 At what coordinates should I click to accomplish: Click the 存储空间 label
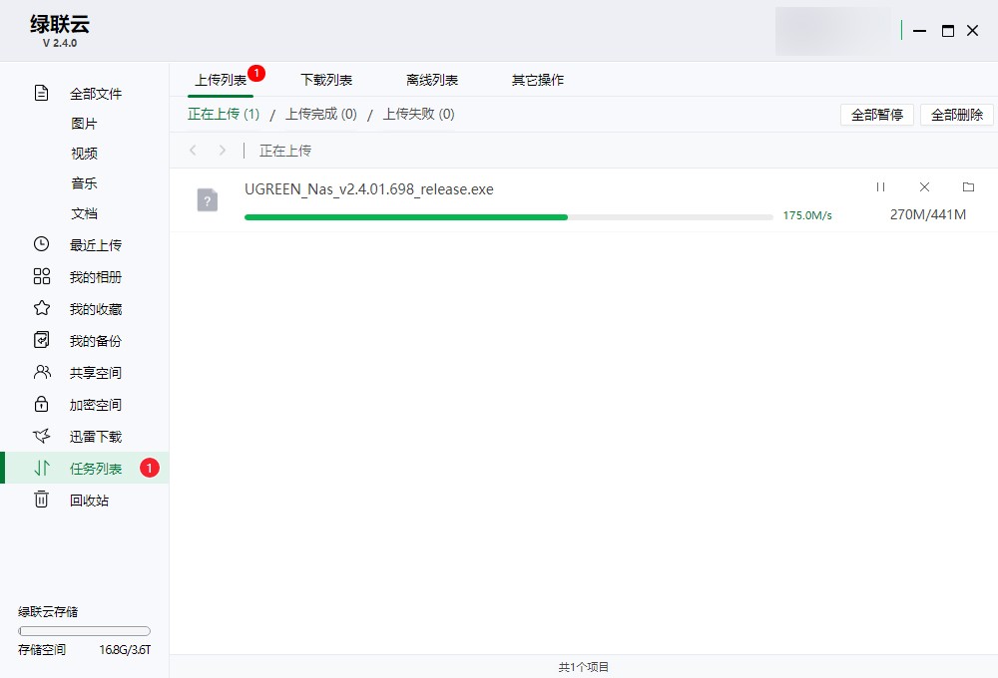click(x=41, y=649)
